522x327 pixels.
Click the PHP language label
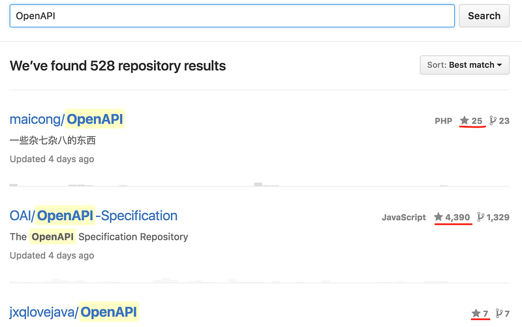coord(443,121)
